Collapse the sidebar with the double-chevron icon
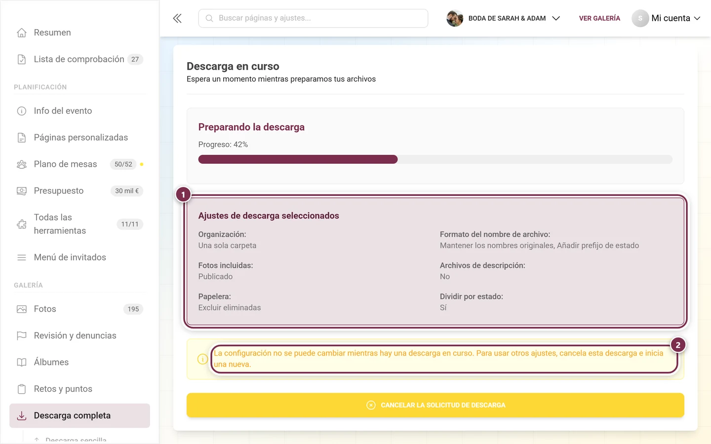 177,18
